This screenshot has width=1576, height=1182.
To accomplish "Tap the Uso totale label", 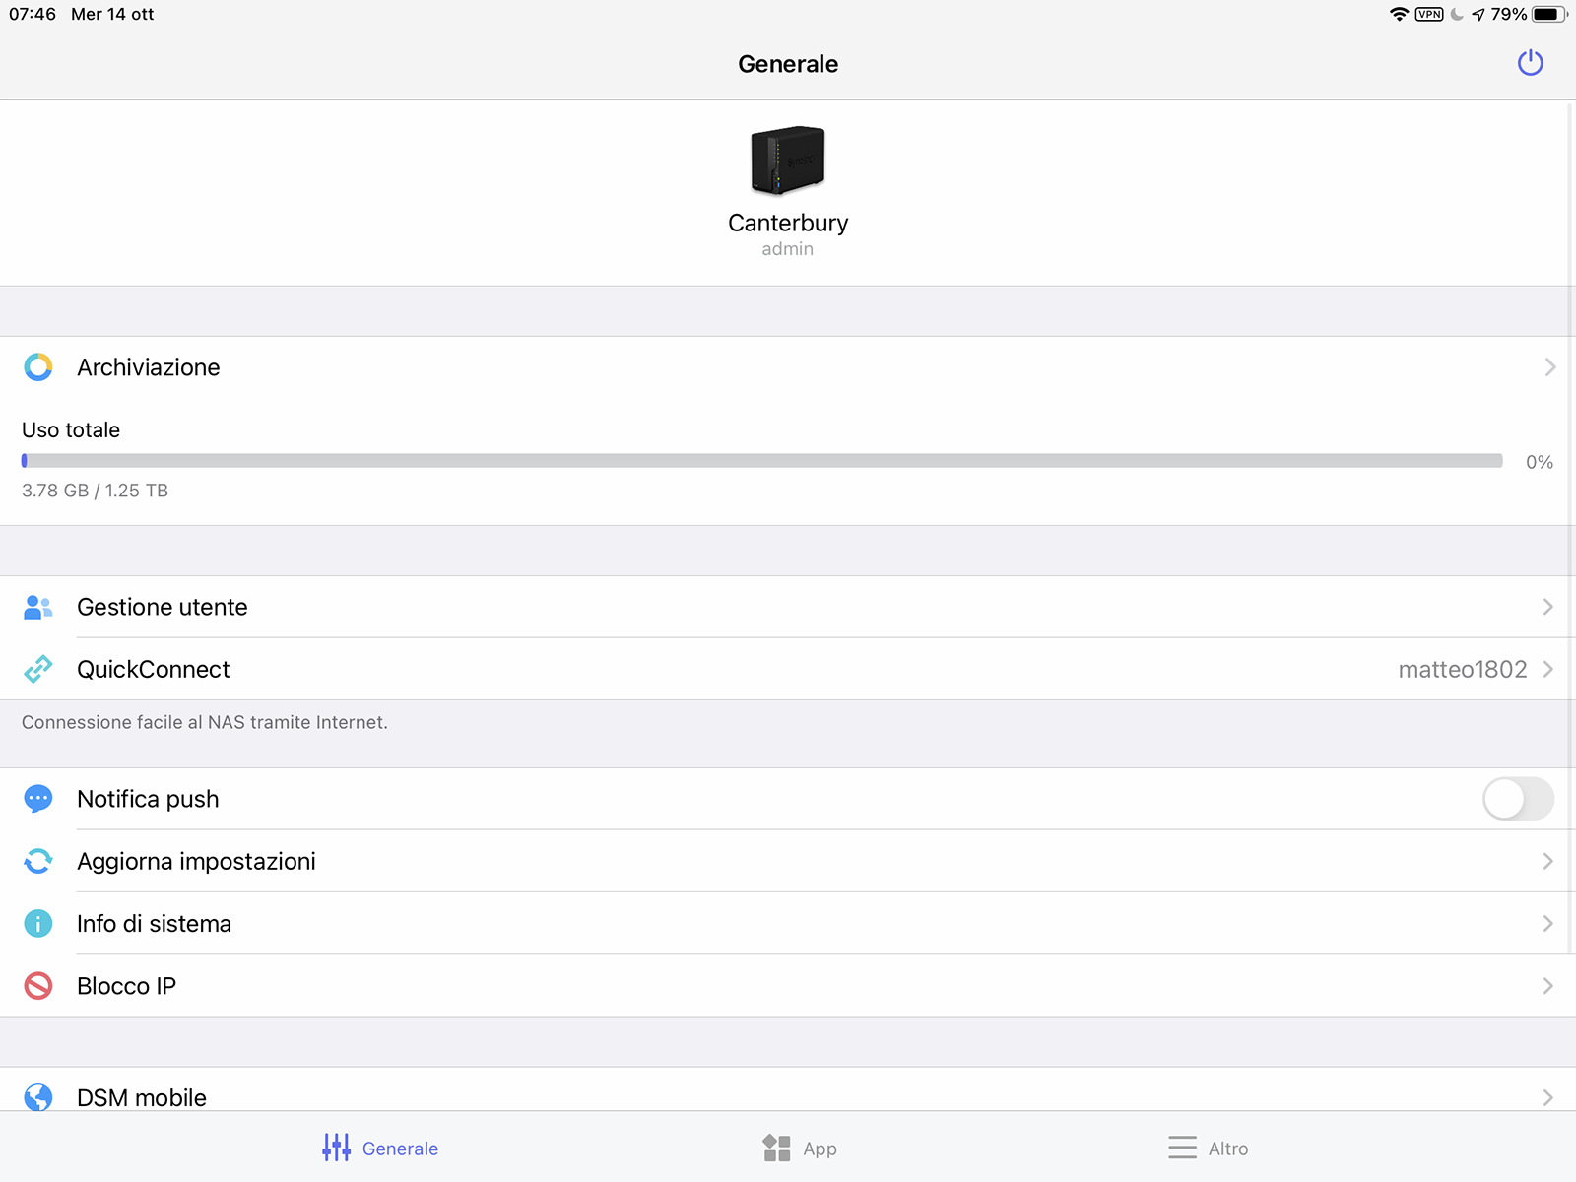I will [x=71, y=429].
